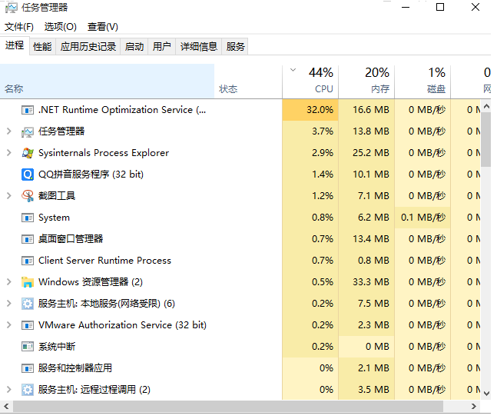Expand the Sysinternals Process Explorer group
The width and height of the screenshot is (497, 419).
coord(9,153)
